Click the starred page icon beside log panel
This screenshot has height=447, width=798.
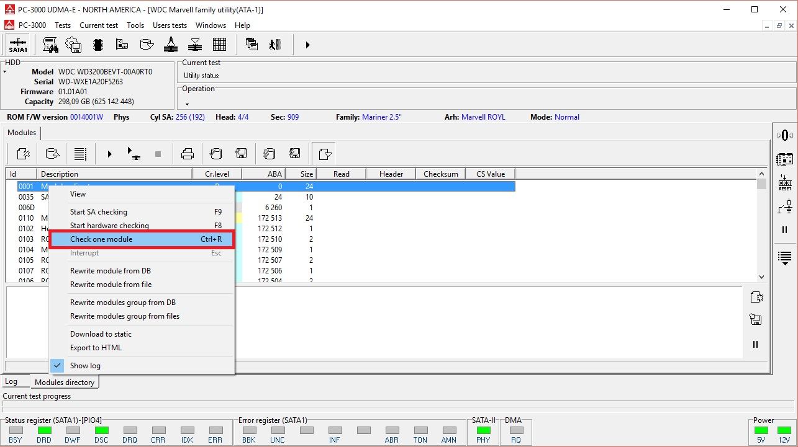click(x=756, y=297)
